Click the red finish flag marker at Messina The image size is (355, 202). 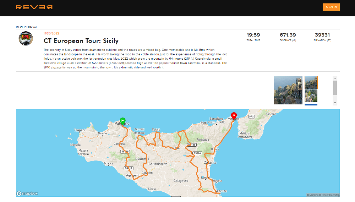pos(234,116)
